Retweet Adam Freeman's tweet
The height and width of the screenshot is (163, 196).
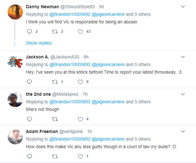(x=55, y=156)
